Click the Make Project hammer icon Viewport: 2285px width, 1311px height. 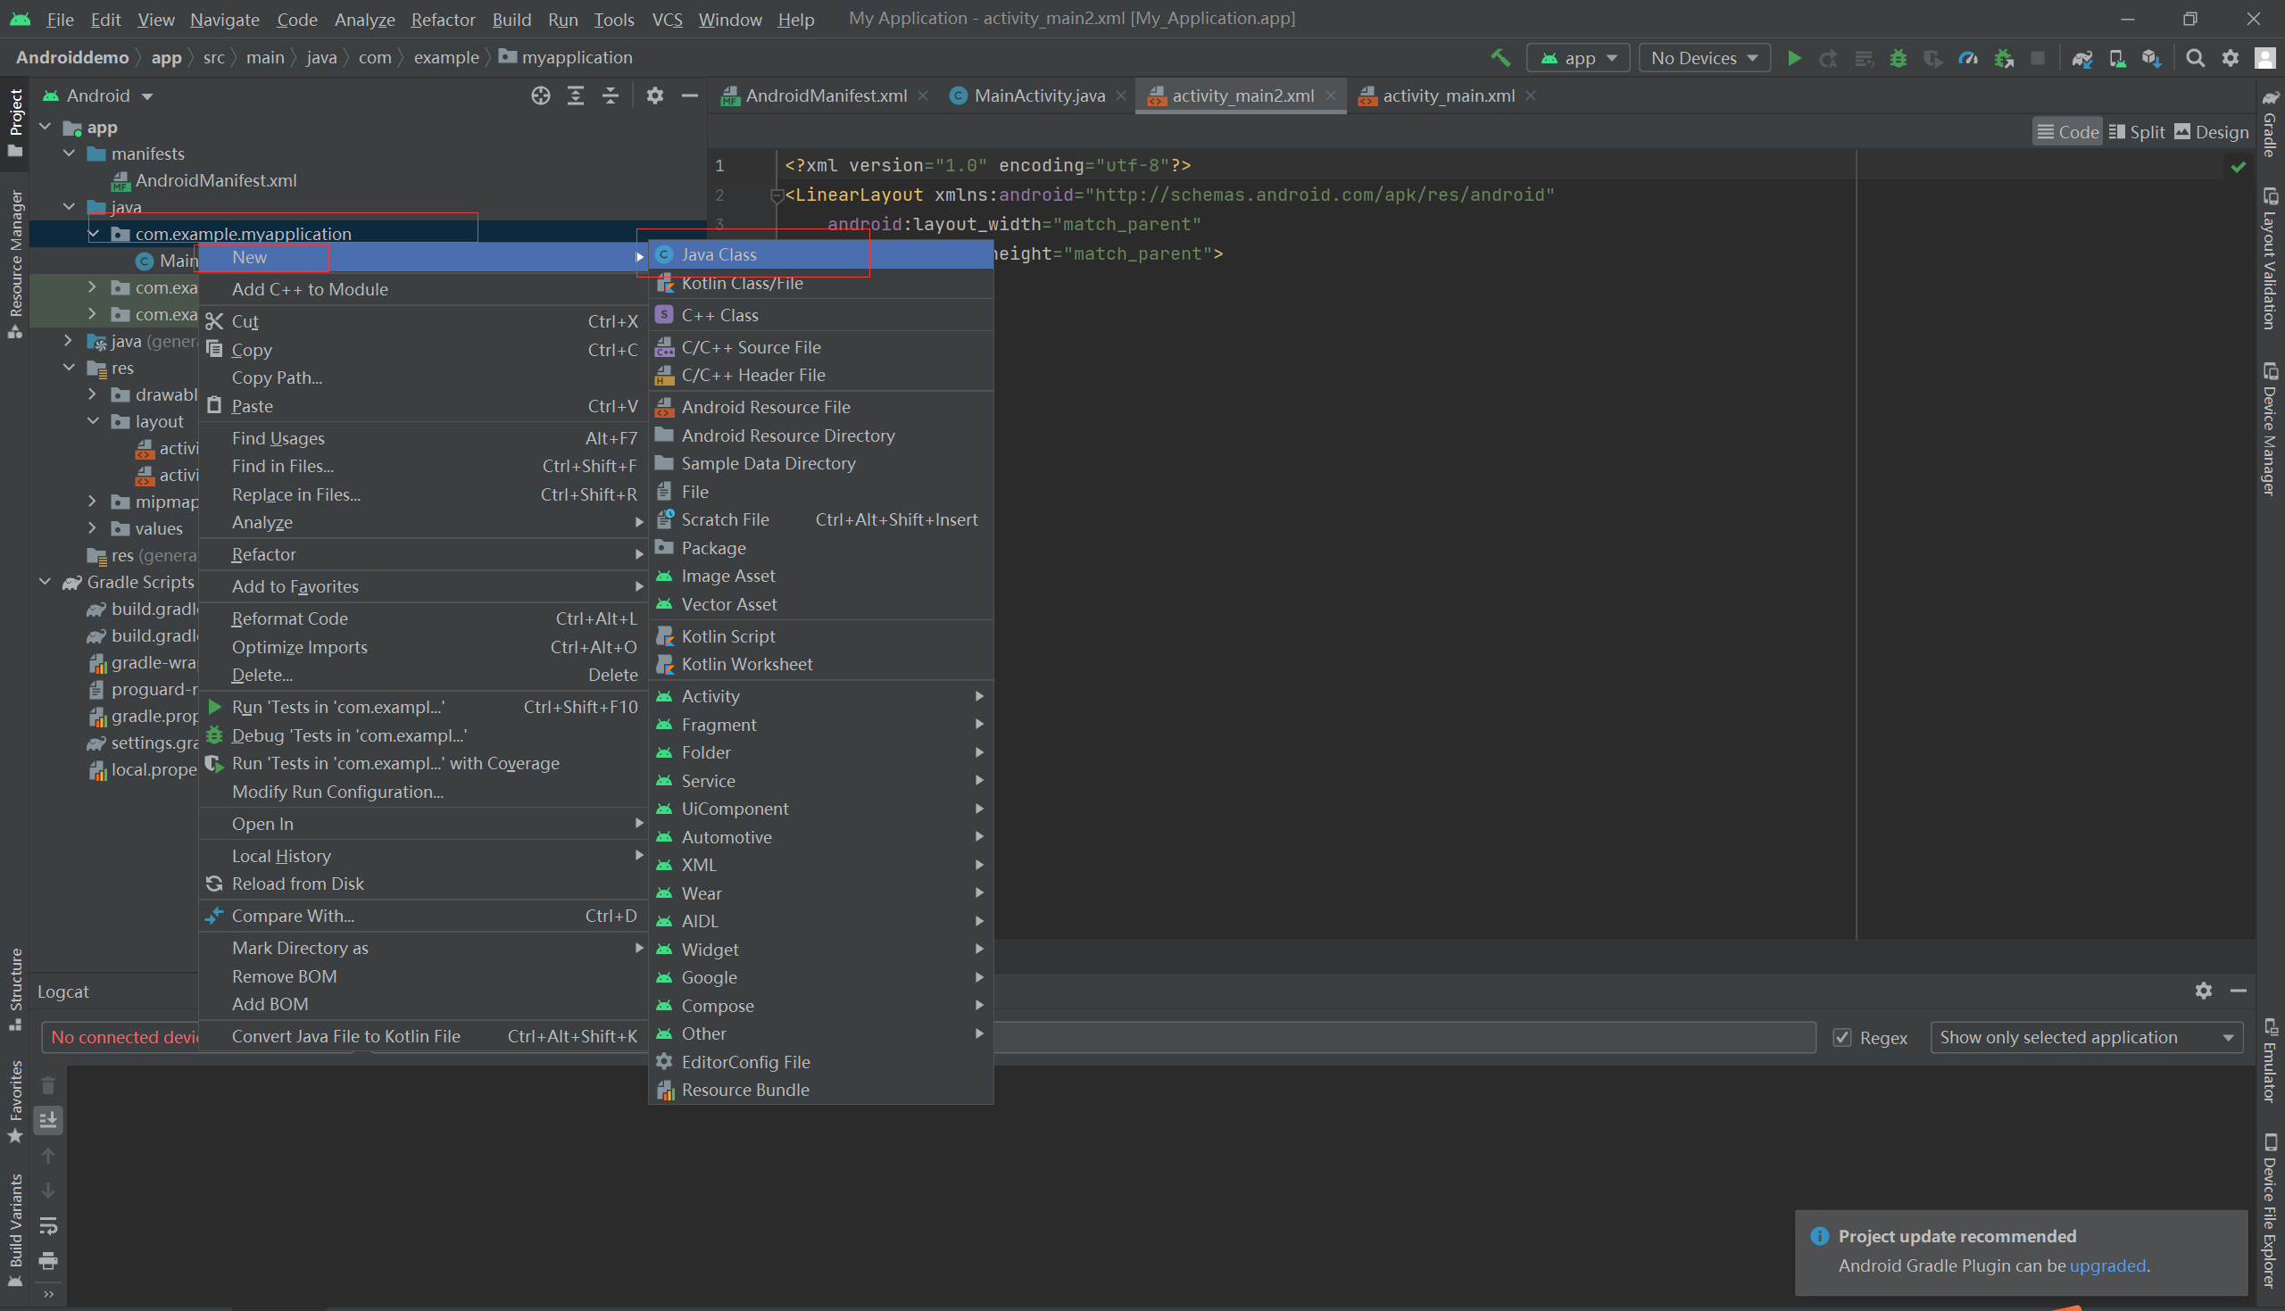[x=1500, y=59]
